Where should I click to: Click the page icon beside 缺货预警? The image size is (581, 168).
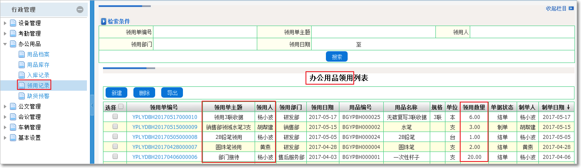22,96
